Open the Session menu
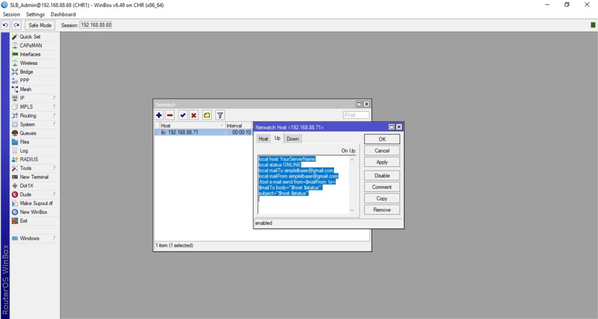The image size is (598, 319). coord(12,15)
